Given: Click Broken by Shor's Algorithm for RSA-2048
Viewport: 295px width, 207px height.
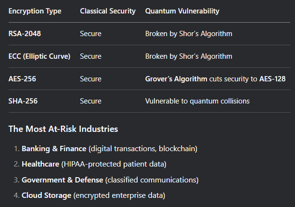Looking at the screenshot, I should 189,34.
